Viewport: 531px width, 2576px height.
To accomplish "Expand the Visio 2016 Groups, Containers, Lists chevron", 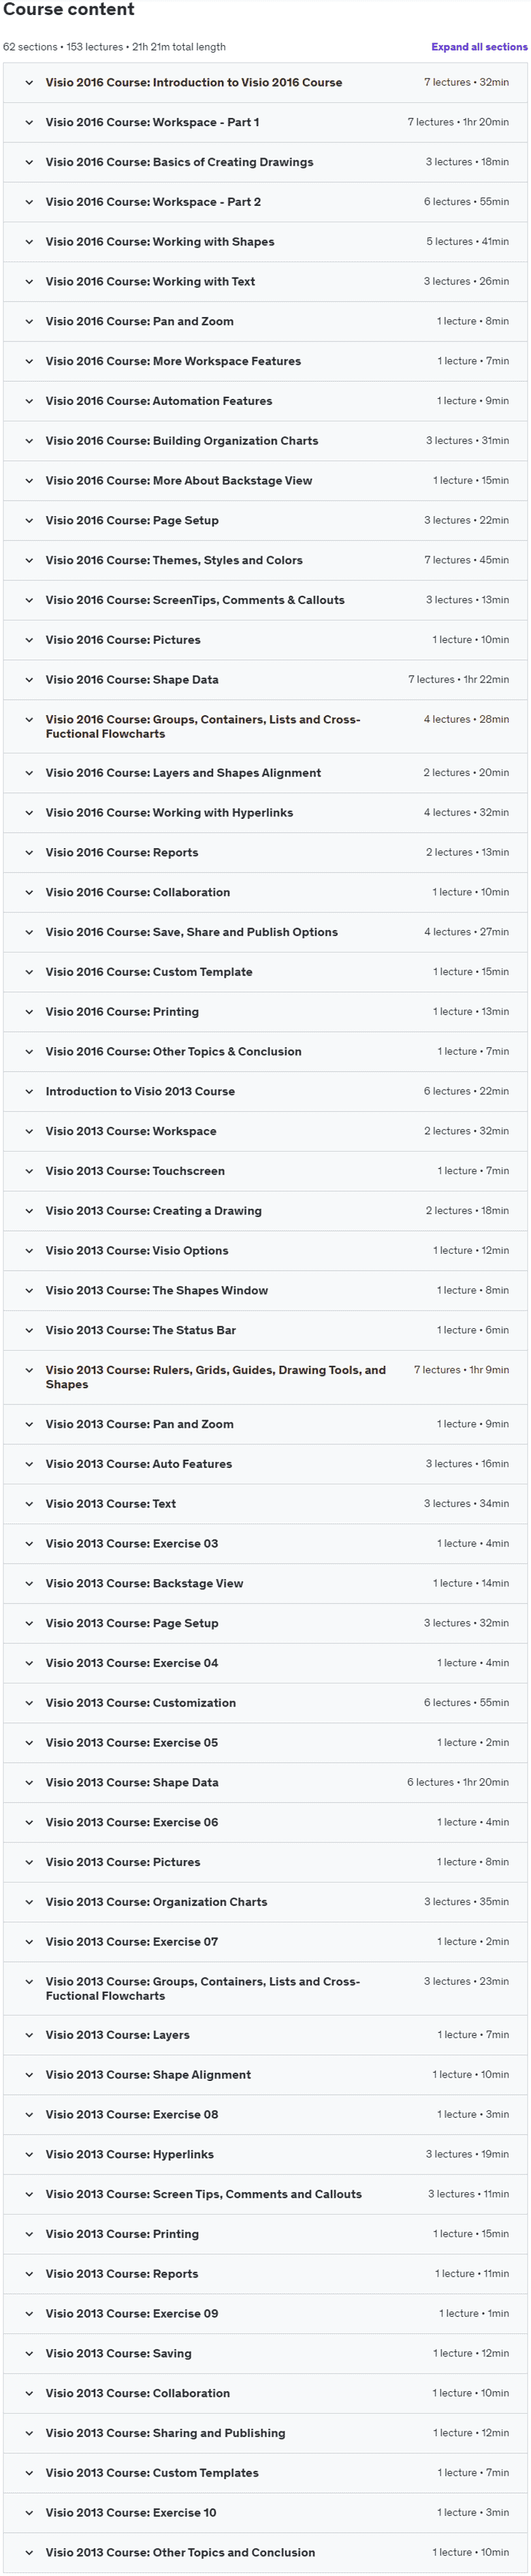I will [x=29, y=720].
